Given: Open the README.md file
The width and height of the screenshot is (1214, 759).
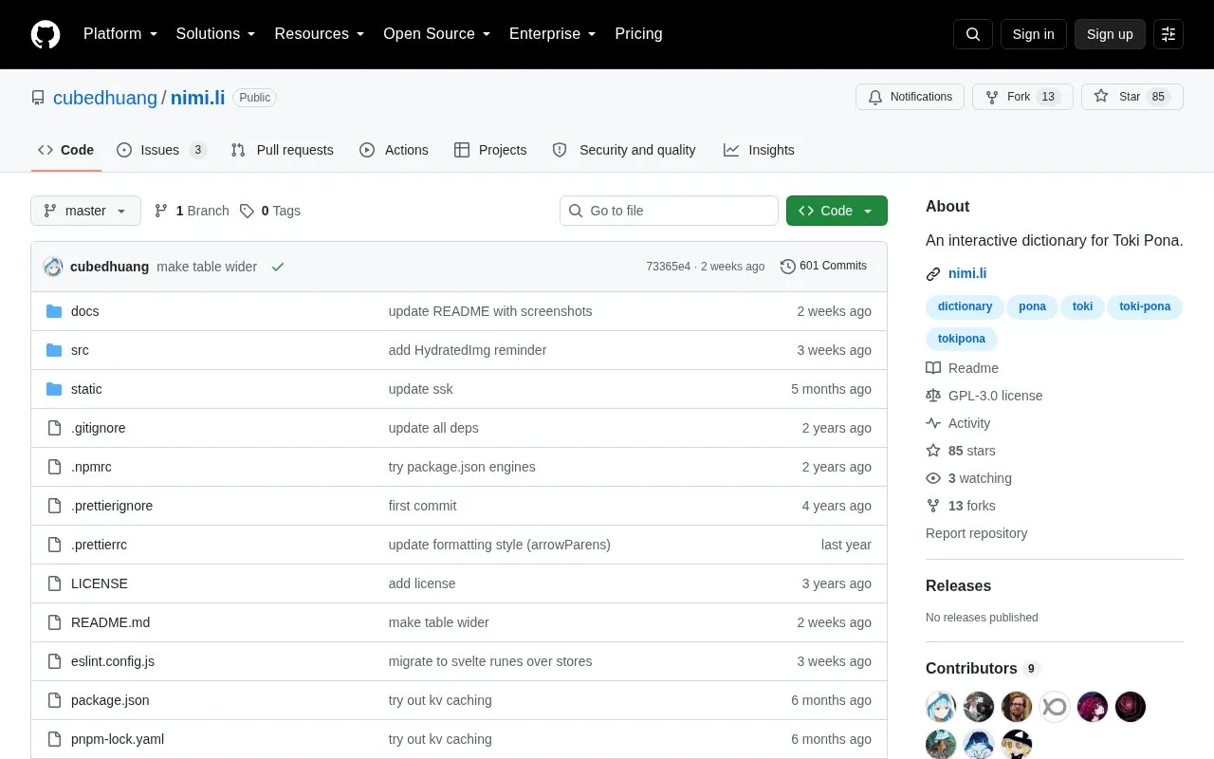Looking at the screenshot, I should click(x=110, y=622).
